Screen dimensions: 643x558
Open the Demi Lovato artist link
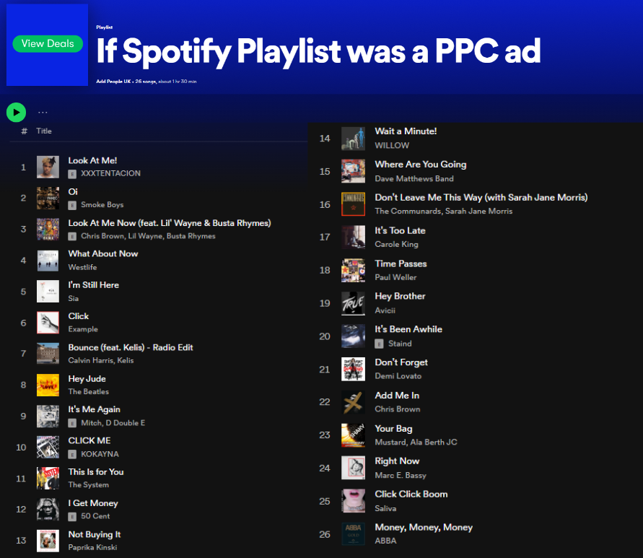[x=398, y=376]
